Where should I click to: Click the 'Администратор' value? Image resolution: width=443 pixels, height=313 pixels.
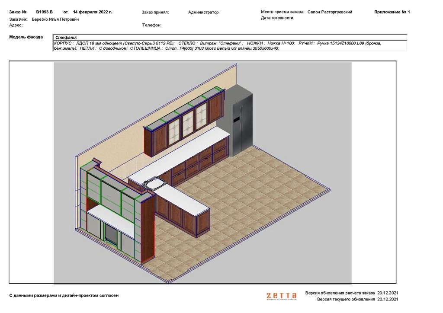pyautogui.click(x=203, y=12)
